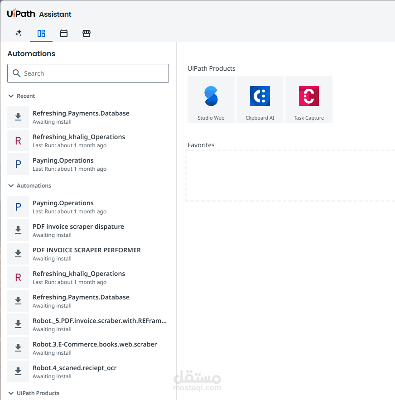
Task: Open the Marketplace tab
Action: tap(87, 33)
